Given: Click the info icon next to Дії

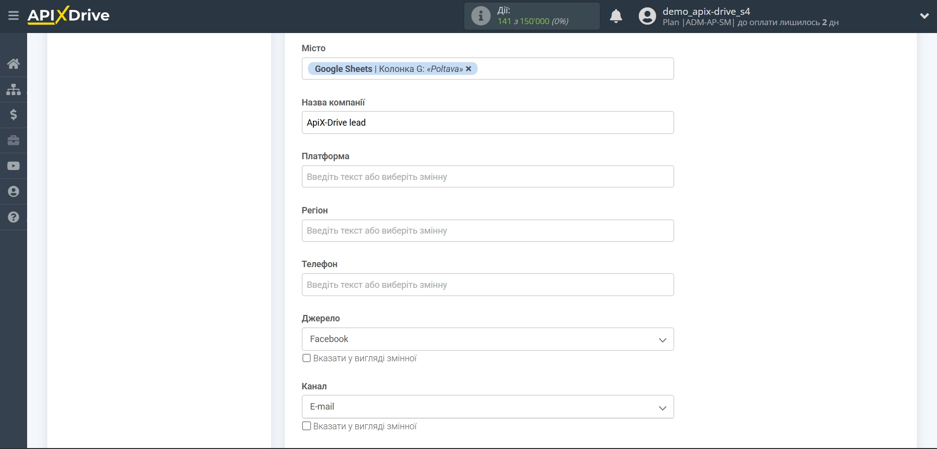Looking at the screenshot, I should pos(481,16).
